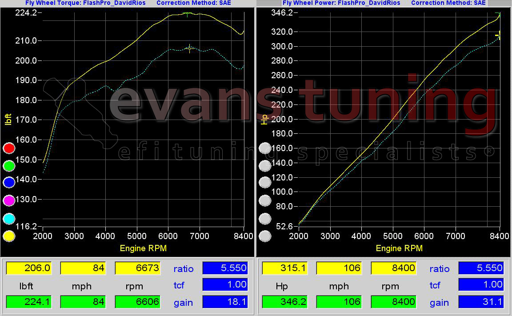Select the green 224.1 torque value

click(x=29, y=302)
